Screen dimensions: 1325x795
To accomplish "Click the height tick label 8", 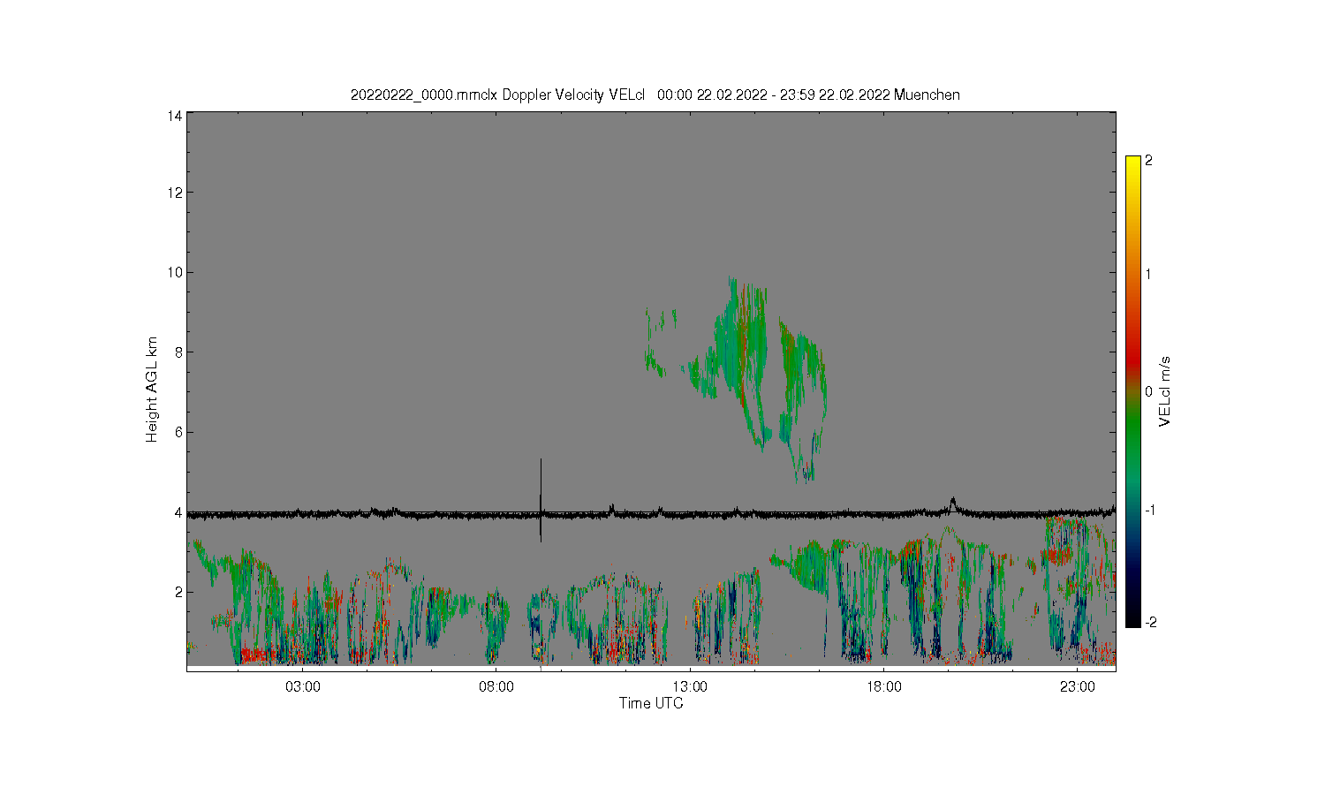I will 178,352.
